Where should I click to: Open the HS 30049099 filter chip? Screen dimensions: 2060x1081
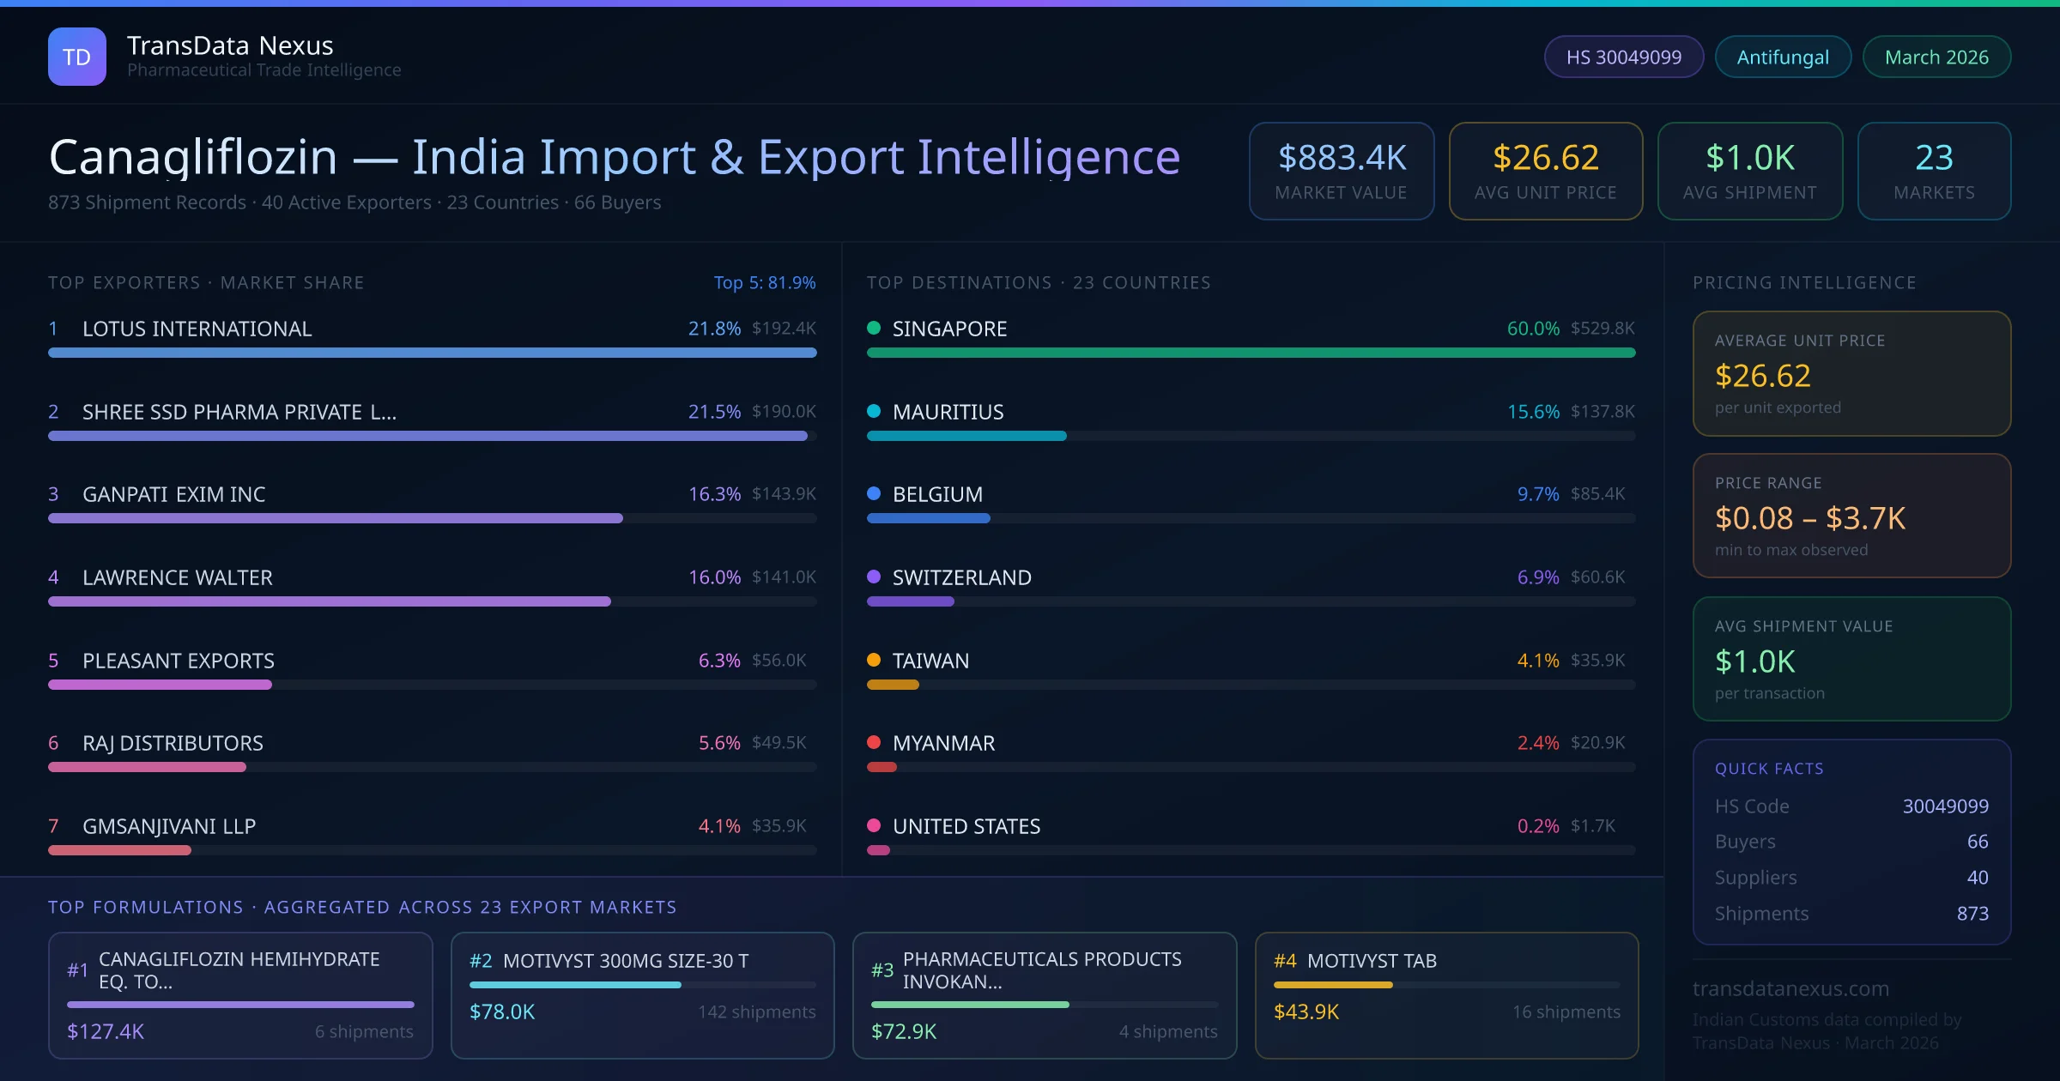click(x=1623, y=56)
